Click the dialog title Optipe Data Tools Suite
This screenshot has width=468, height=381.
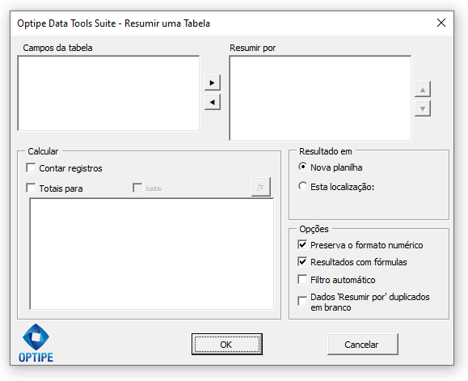point(113,23)
